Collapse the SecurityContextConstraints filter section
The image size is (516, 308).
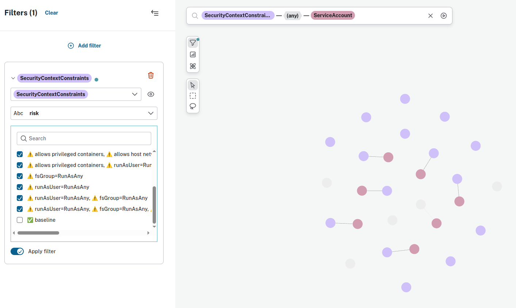(x=13, y=78)
